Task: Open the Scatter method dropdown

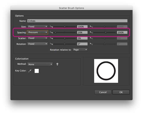Action: [x=37, y=38]
